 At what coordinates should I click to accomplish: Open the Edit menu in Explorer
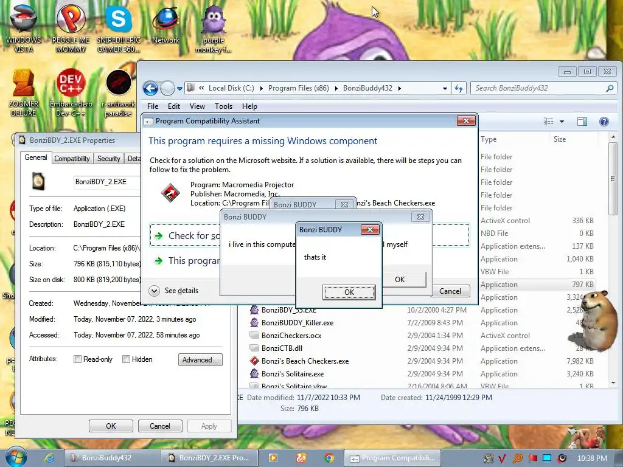173,106
